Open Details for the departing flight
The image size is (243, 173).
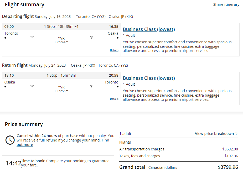coord(114,50)
